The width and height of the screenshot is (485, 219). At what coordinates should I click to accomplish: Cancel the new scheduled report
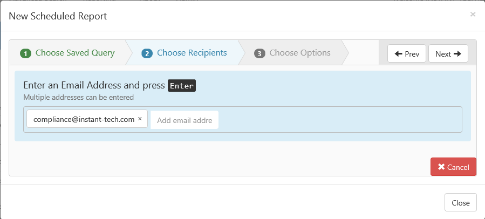[x=454, y=167]
